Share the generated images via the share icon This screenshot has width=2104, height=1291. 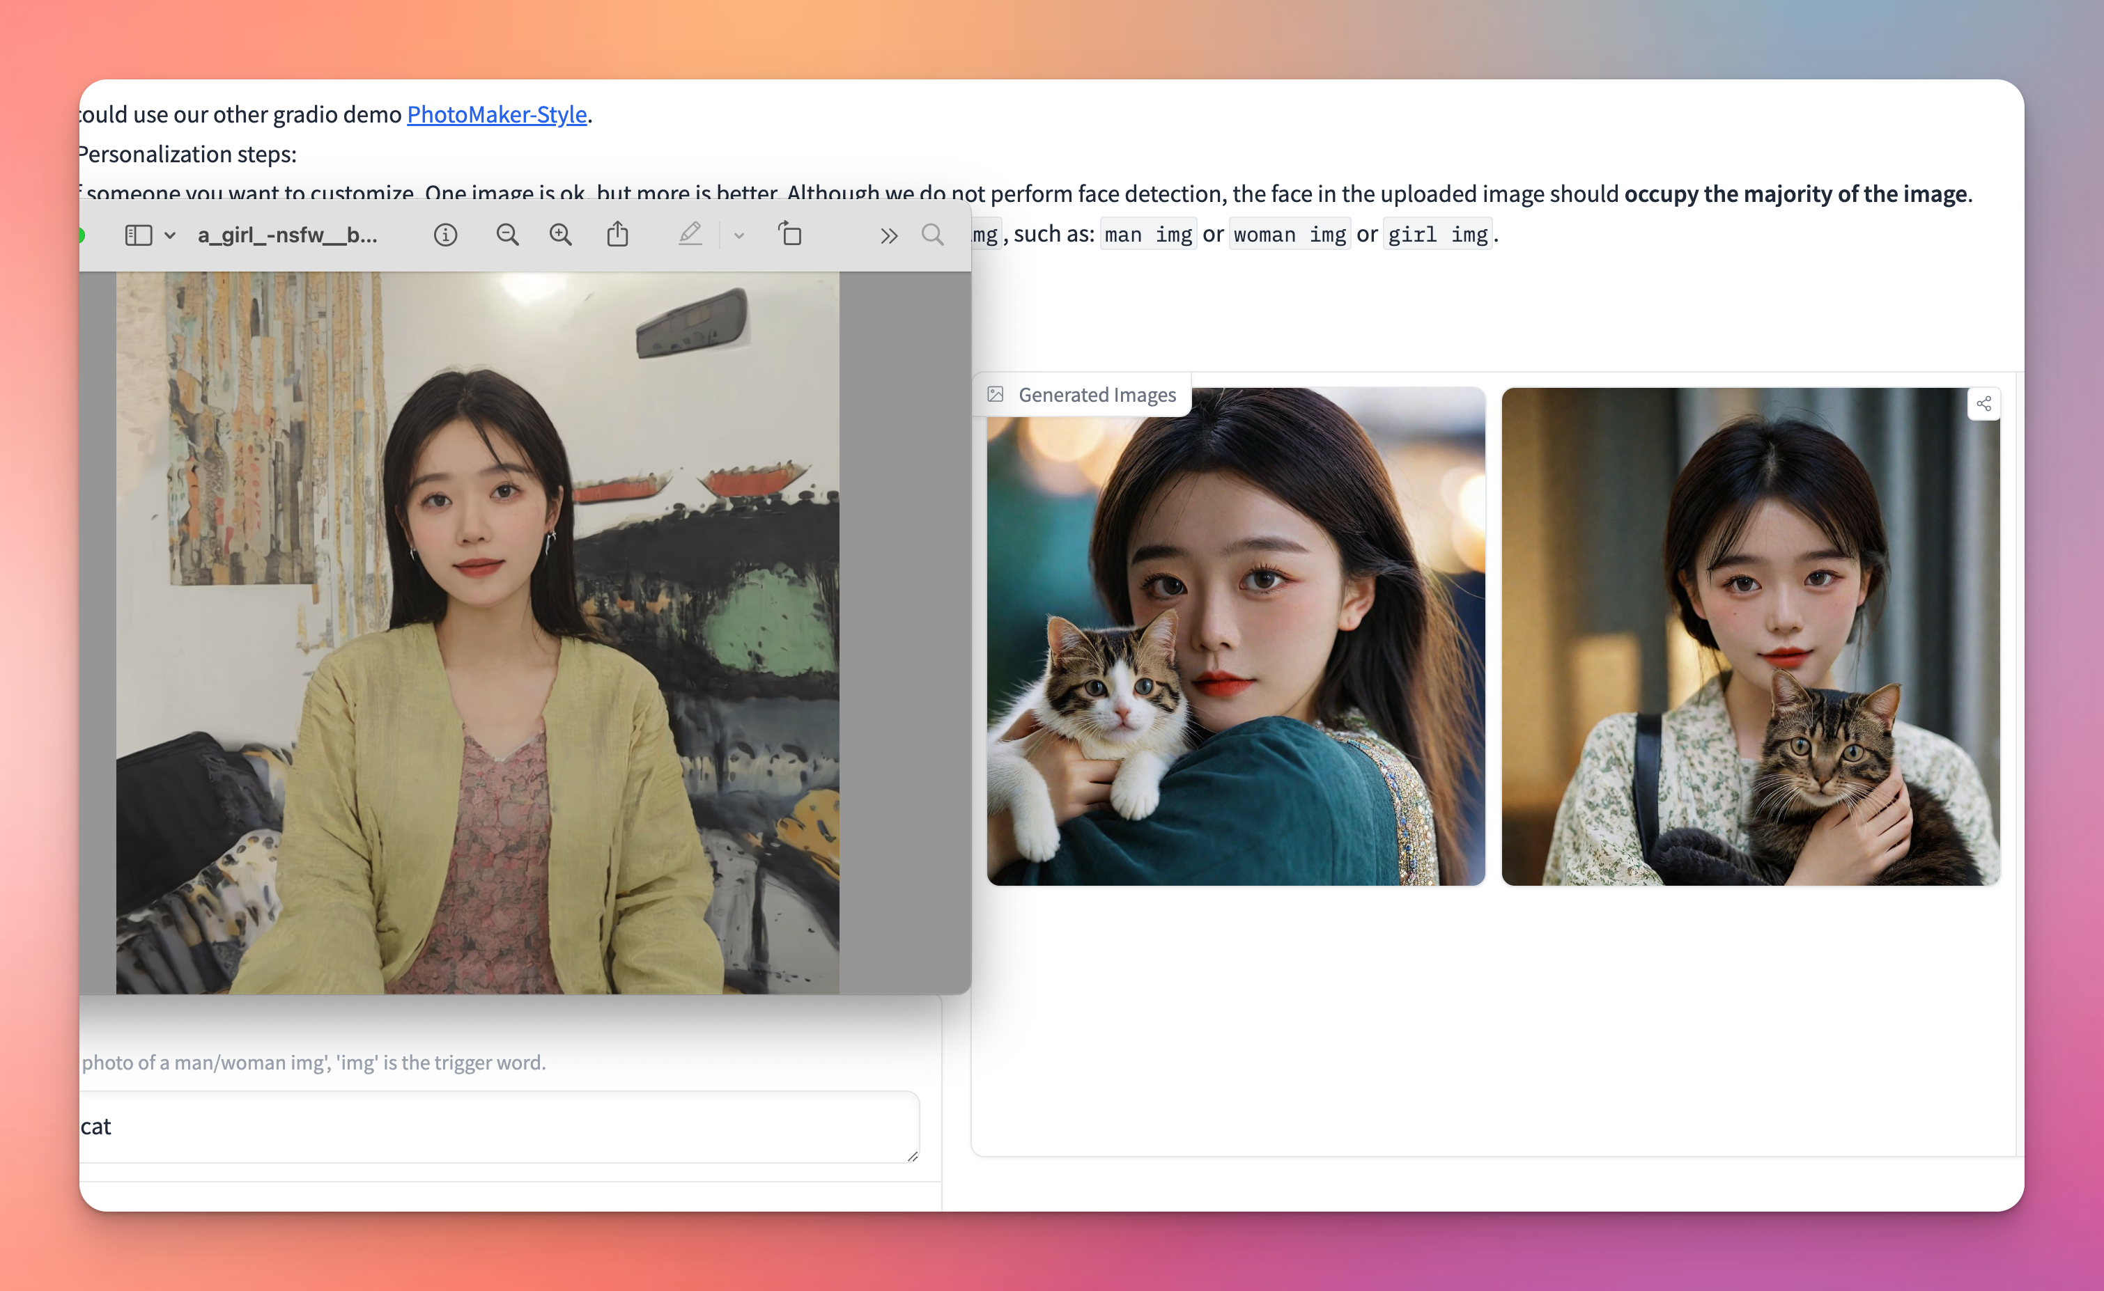[x=1983, y=404]
